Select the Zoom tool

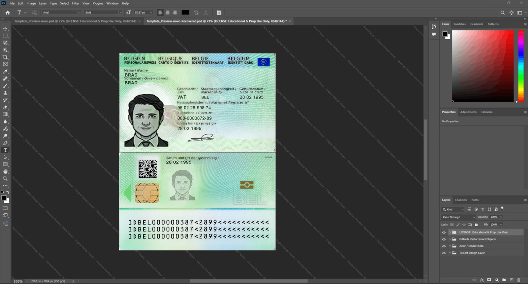[x=5, y=179]
